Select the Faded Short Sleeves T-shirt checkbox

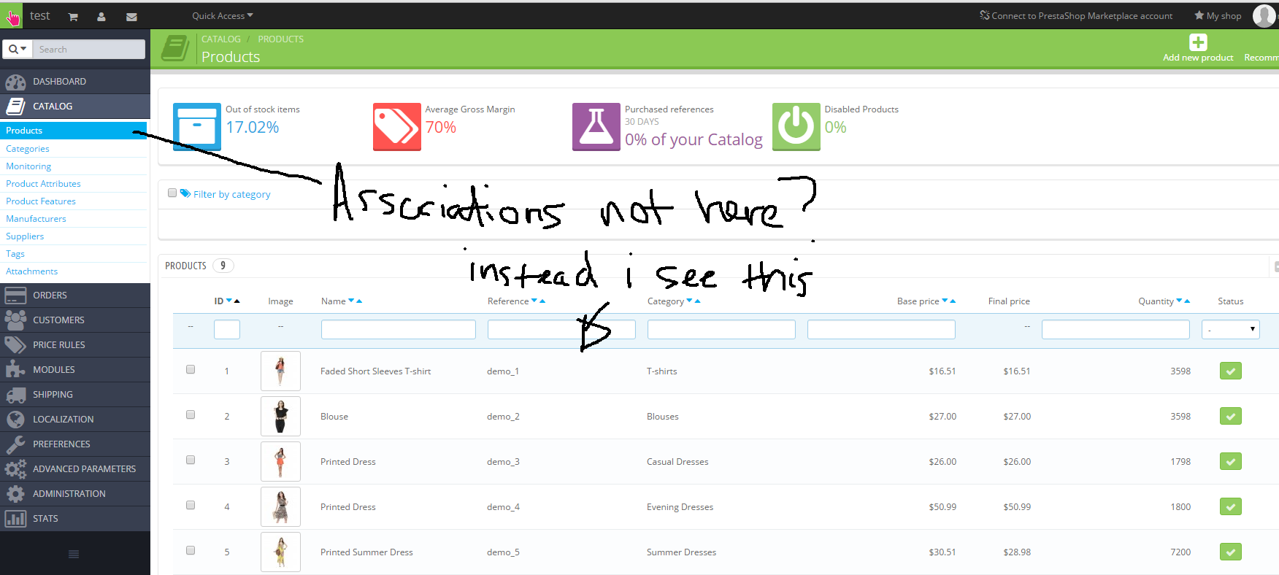(x=191, y=370)
